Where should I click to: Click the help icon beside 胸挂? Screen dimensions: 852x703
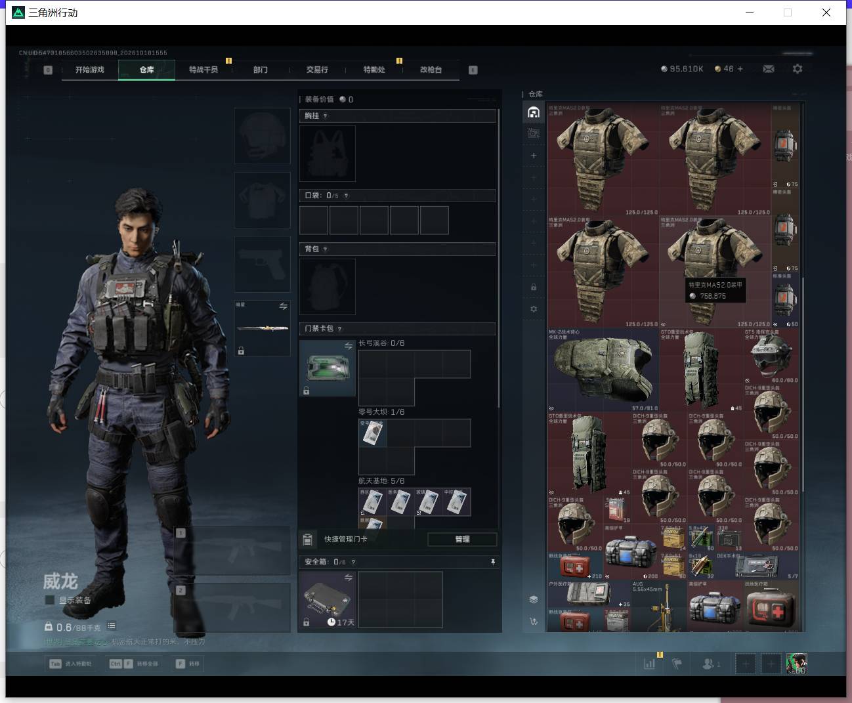[x=325, y=116]
